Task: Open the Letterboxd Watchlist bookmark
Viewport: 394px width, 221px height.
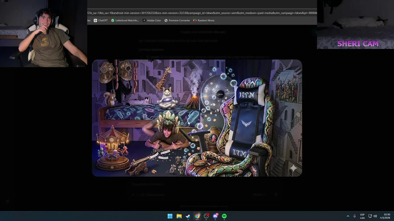Action: (125, 21)
